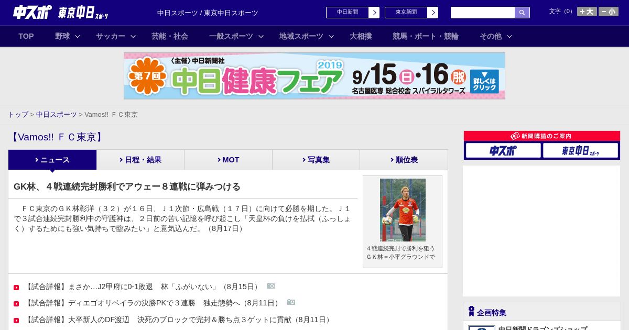Open the サッカー navigation menu
629x330 pixels.
point(111,36)
